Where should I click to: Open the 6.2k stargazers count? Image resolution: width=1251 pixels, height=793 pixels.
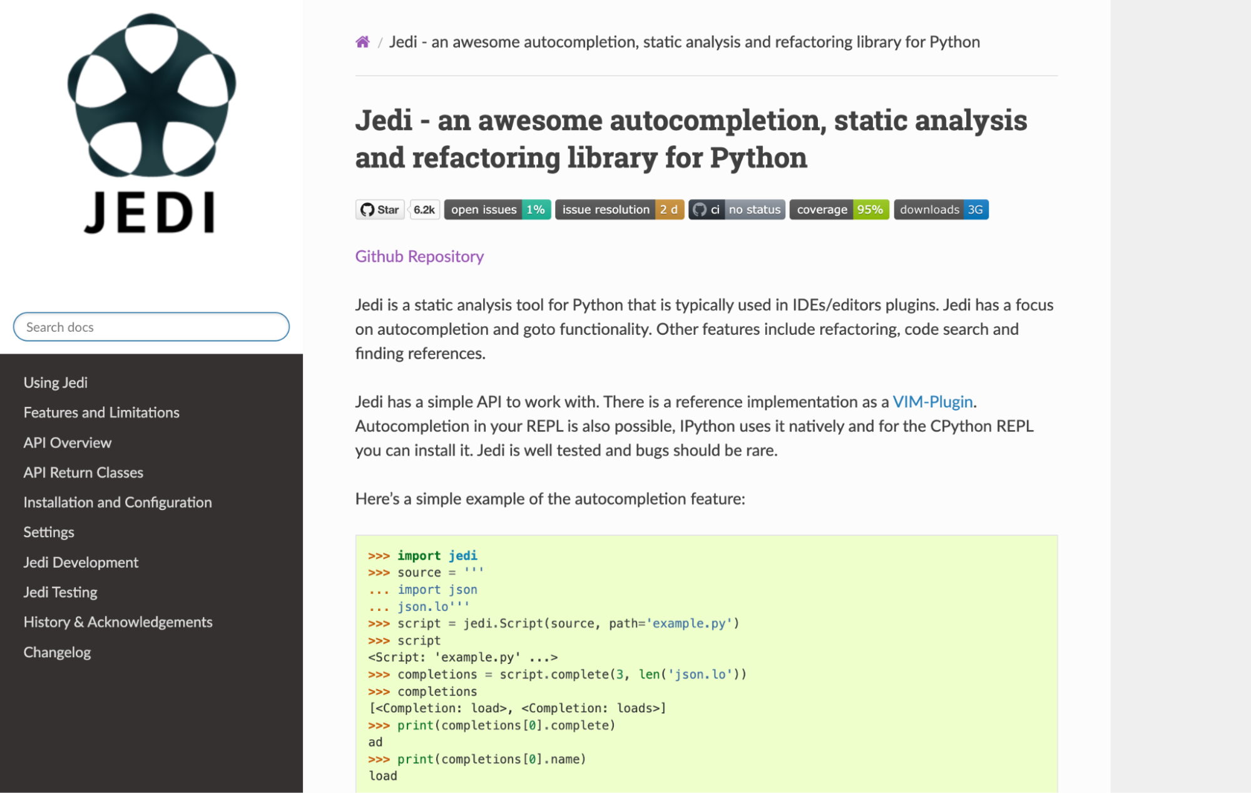coord(424,210)
